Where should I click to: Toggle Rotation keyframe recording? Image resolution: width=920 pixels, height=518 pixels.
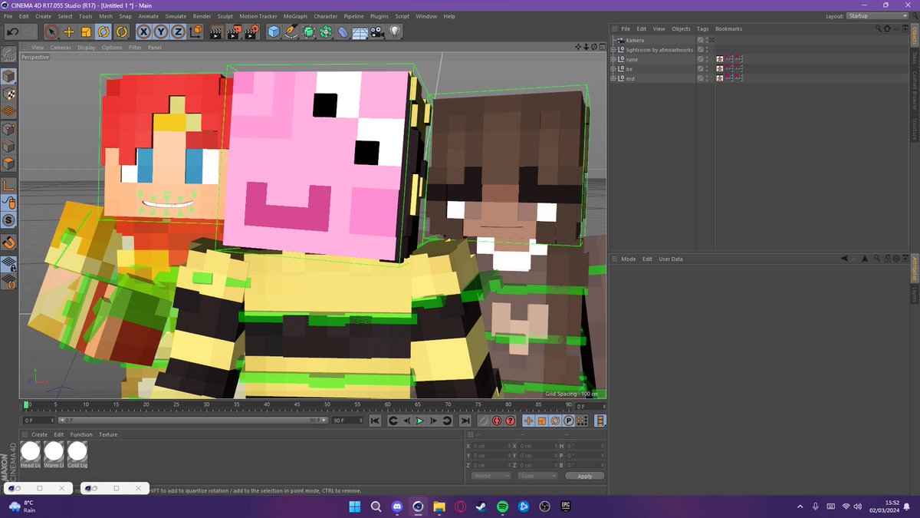tap(555, 421)
